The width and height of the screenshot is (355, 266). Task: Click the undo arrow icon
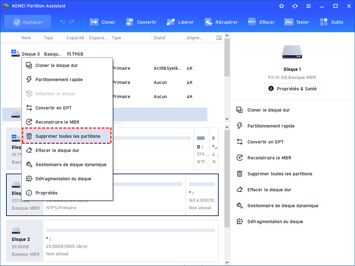click(62, 22)
